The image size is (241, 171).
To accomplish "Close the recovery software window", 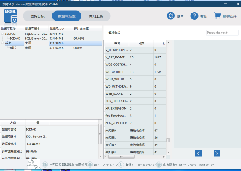I will 238,4.
